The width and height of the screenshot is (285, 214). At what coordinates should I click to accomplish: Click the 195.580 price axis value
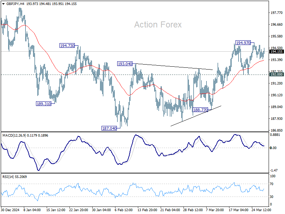coord(277,36)
